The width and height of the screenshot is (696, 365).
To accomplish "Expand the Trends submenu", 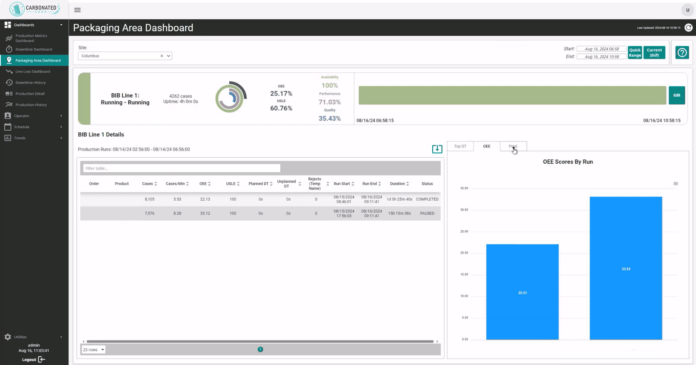I will pos(61,138).
